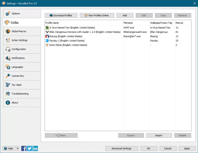198x153 pixels.
Task: Click the Import button
Action: (x=159, y=135)
